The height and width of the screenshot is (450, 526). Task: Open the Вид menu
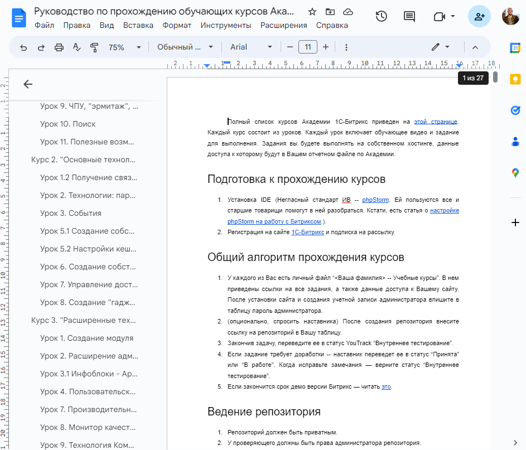[x=107, y=26]
